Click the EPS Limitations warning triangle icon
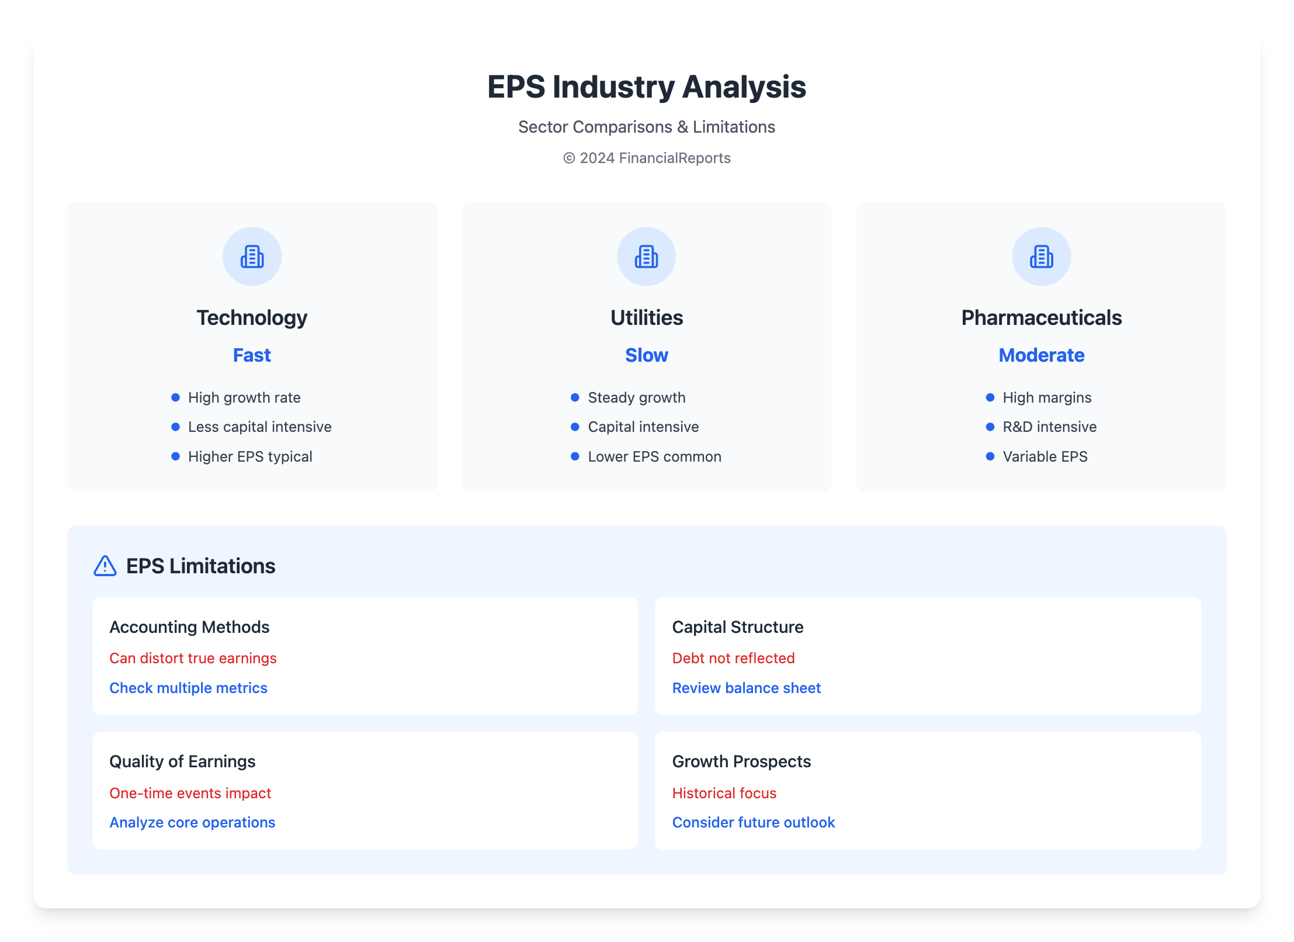1294x942 pixels. 105,566
